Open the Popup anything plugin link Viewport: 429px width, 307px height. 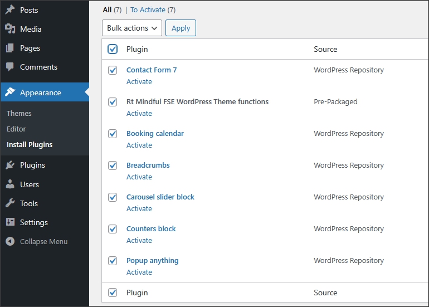pos(152,260)
